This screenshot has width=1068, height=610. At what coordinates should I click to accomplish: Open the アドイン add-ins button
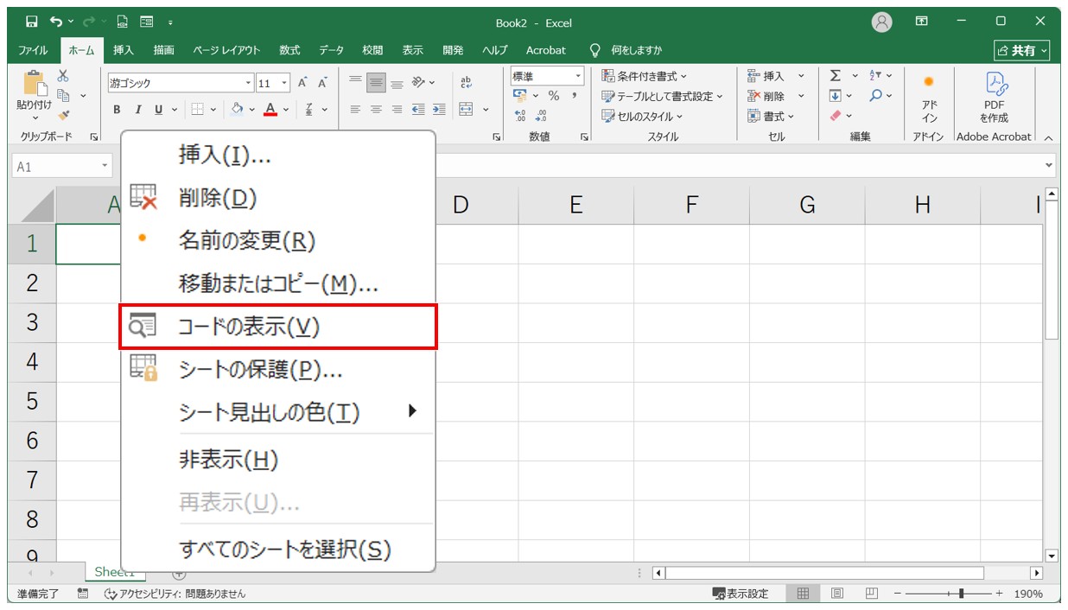pyautogui.click(x=929, y=98)
